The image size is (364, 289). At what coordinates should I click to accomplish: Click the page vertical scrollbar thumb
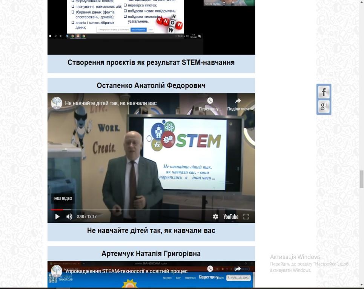tap(361, 179)
